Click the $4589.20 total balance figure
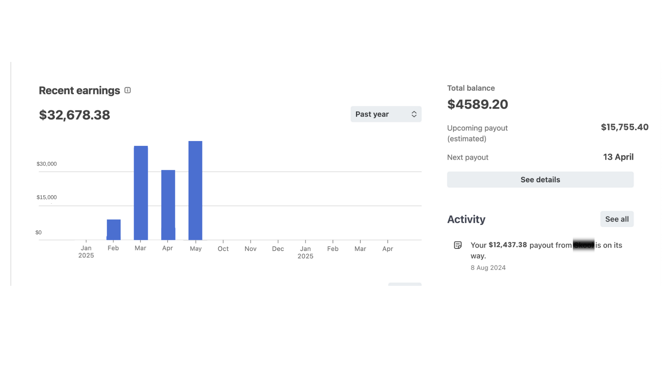 click(x=477, y=104)
